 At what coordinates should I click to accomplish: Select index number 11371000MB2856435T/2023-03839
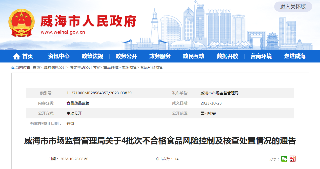[99, 93]
